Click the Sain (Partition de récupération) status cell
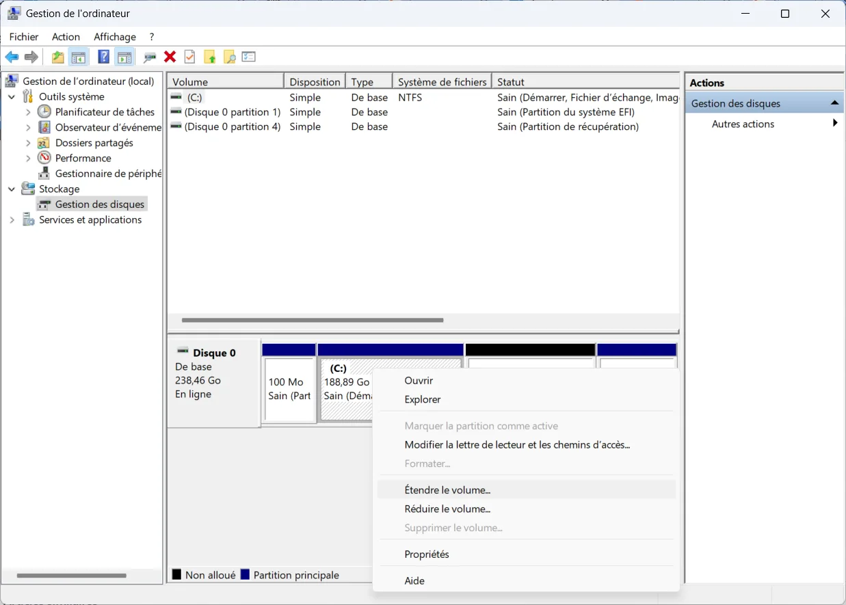This screenshot has width=846, height=605. (568, 126)
